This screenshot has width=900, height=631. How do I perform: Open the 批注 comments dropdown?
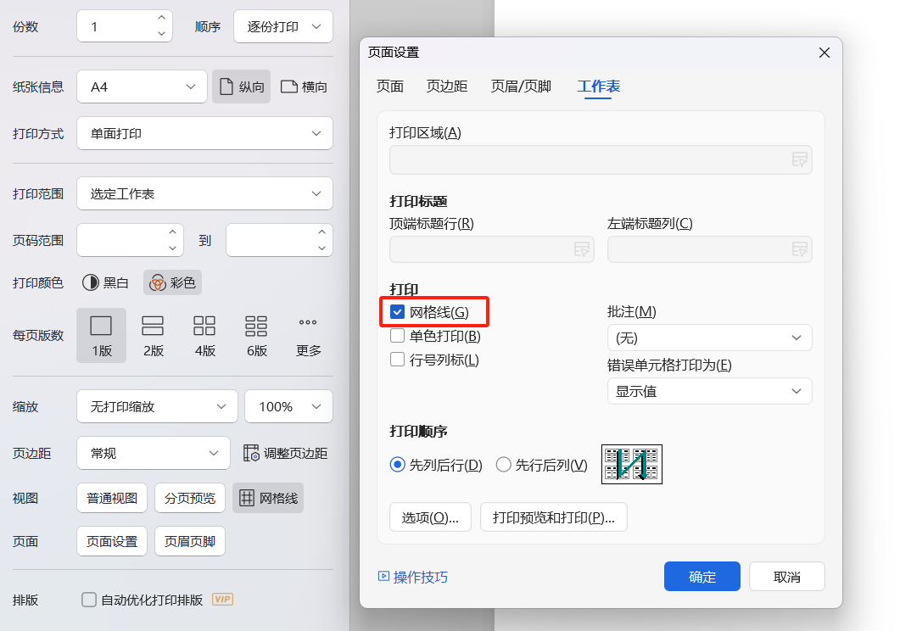tap(709, 338)
